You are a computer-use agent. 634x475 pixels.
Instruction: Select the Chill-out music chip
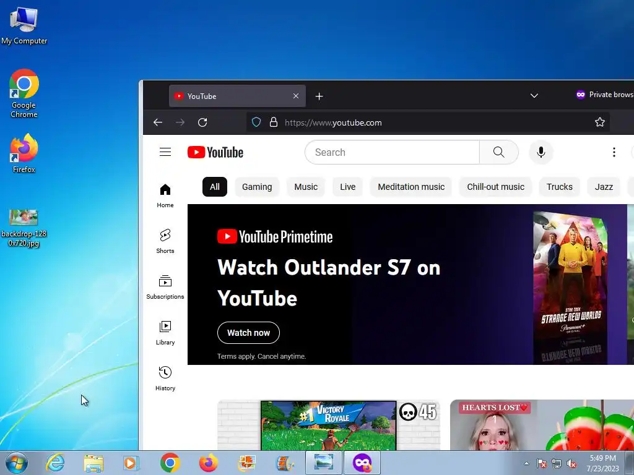click(x=495, y=187)
